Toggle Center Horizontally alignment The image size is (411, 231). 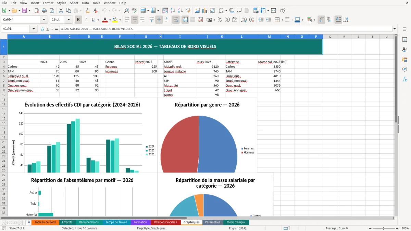[135, 20]
